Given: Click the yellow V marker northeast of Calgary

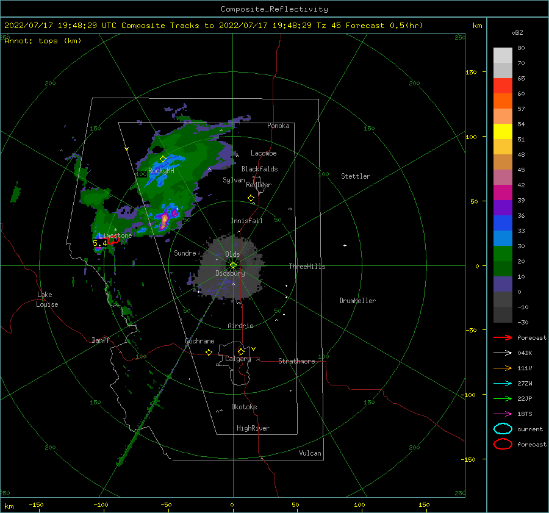Looking at the screenshot, I should pos(253,349).
